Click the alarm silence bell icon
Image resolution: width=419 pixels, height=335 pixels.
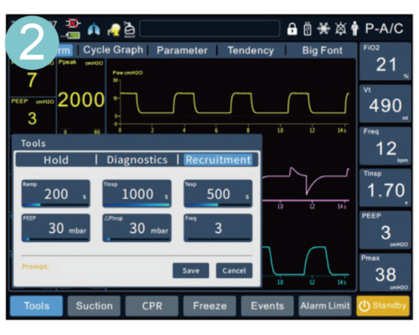pyautogui.click(x=340, y=28)
